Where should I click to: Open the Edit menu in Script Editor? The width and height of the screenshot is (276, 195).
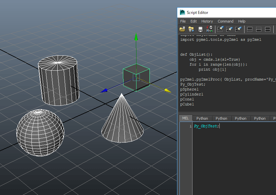[193, 21]
